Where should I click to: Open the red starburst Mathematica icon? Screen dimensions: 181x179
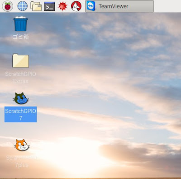coord(62,6)
